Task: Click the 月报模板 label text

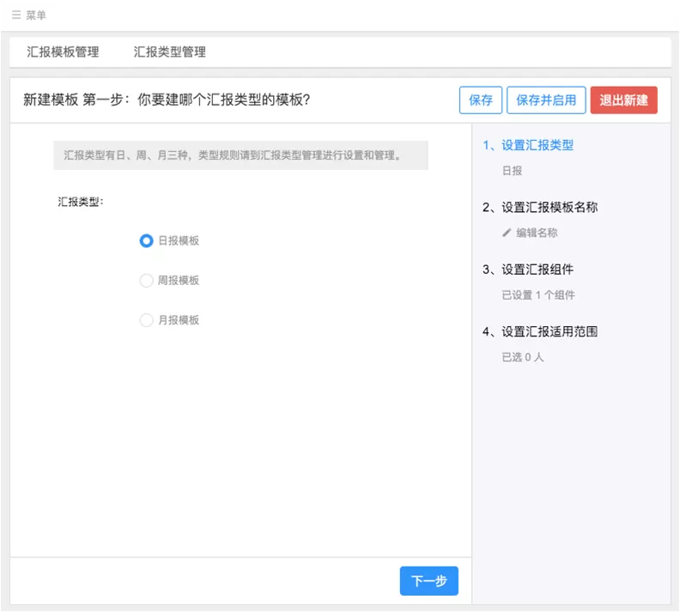Action: 179,320
